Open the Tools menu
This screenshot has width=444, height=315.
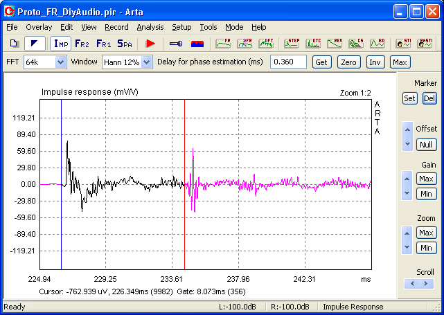[208, 27]
